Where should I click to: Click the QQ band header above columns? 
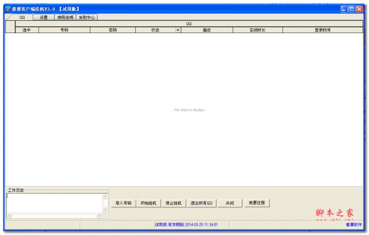coord(189,23)
